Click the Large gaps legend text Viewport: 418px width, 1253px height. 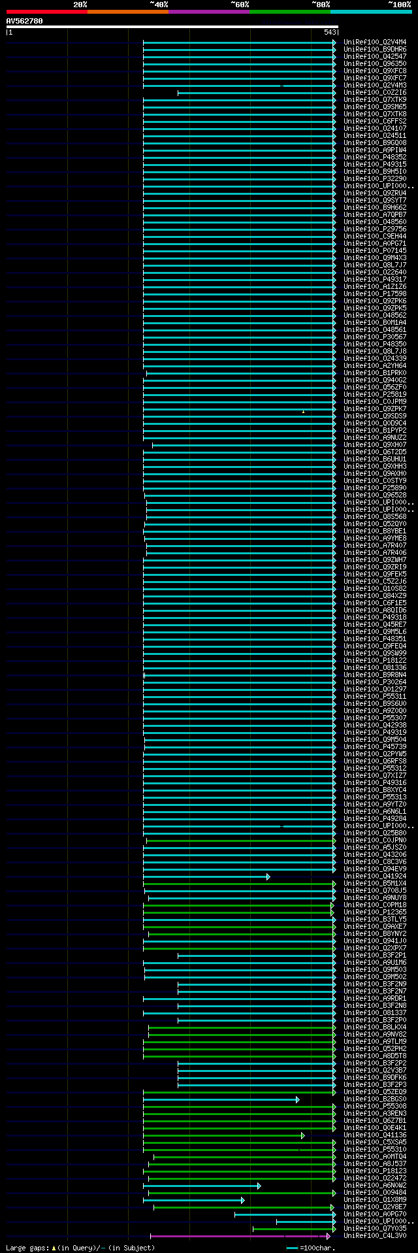click(80, 1248)
